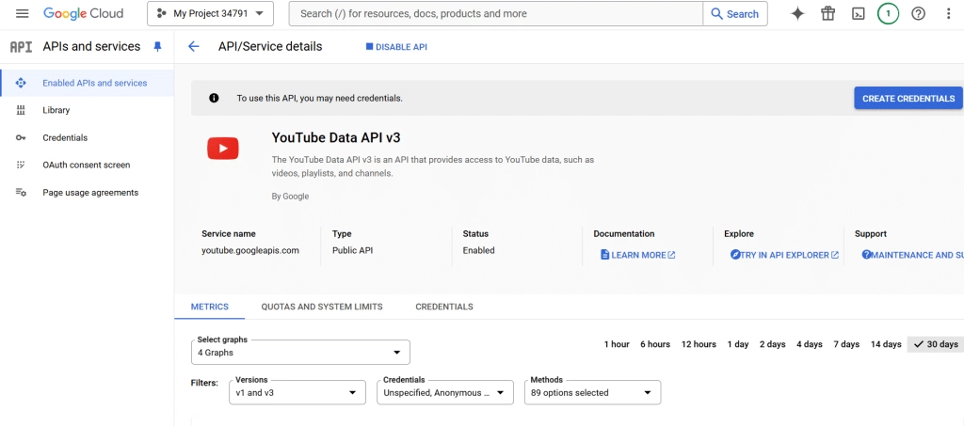Open Credentials in the sidebar
Image resolution: width=964 pixels, height=426 pixels.
88,138
